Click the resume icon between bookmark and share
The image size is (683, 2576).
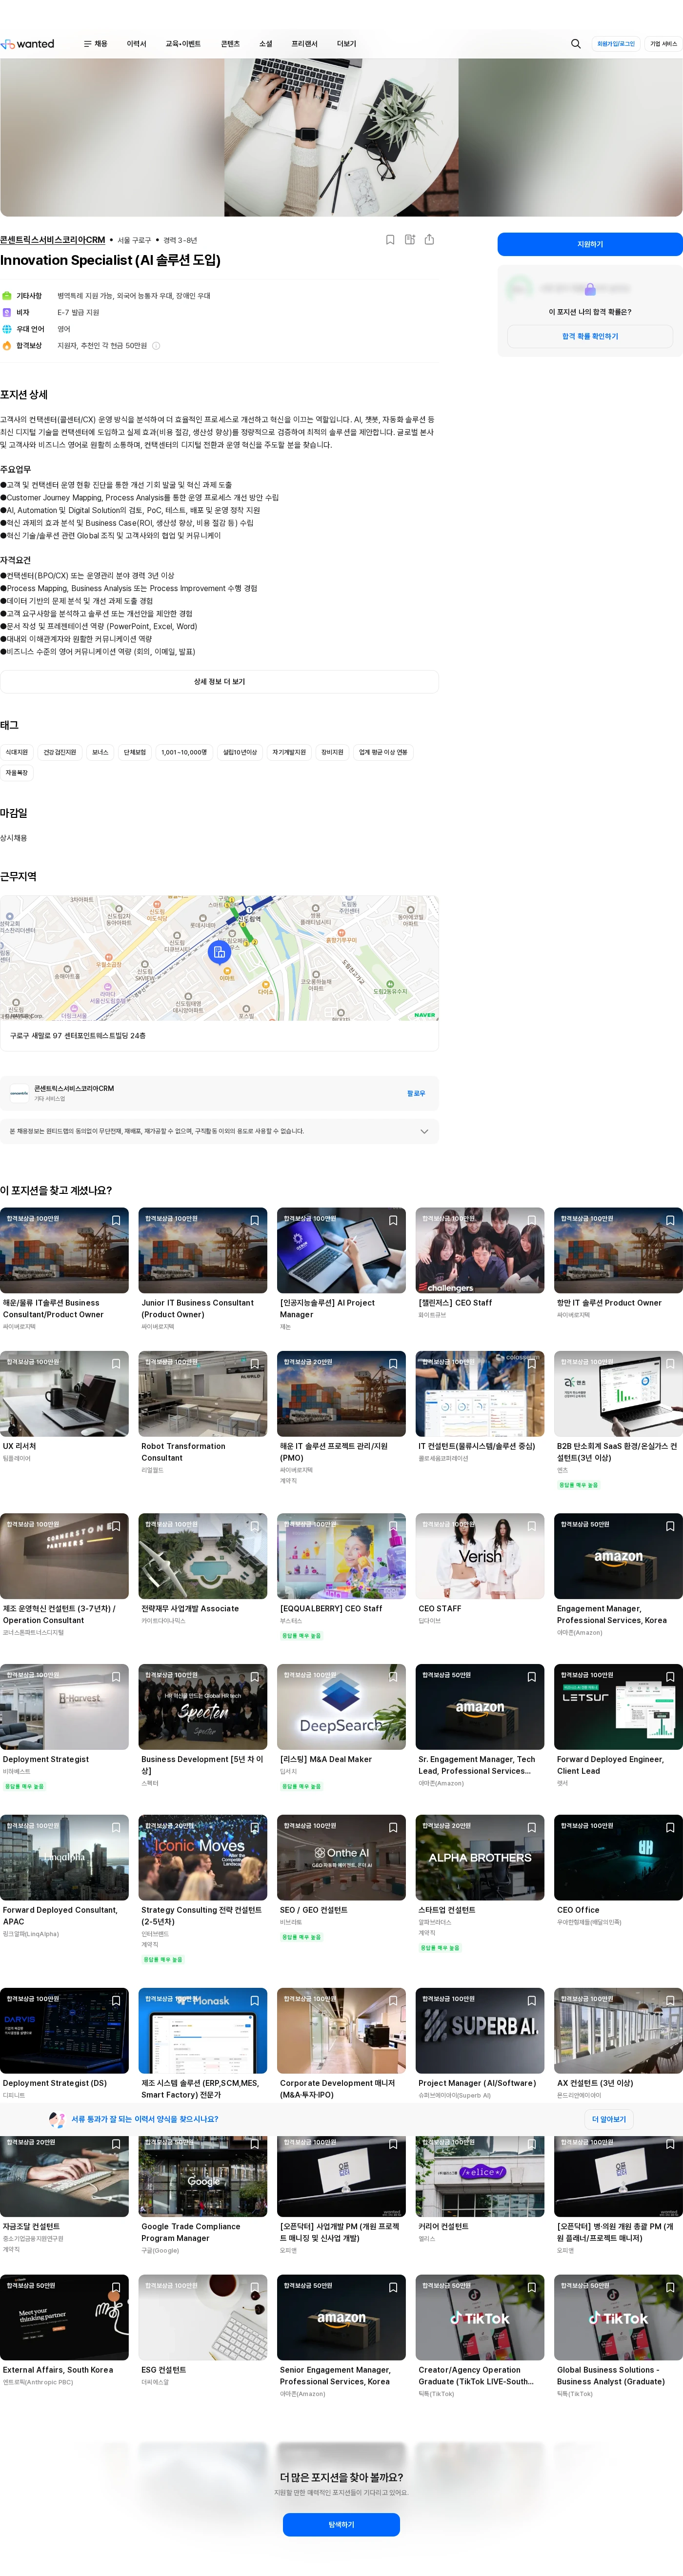pyautogui.click(x=410, y=240)
